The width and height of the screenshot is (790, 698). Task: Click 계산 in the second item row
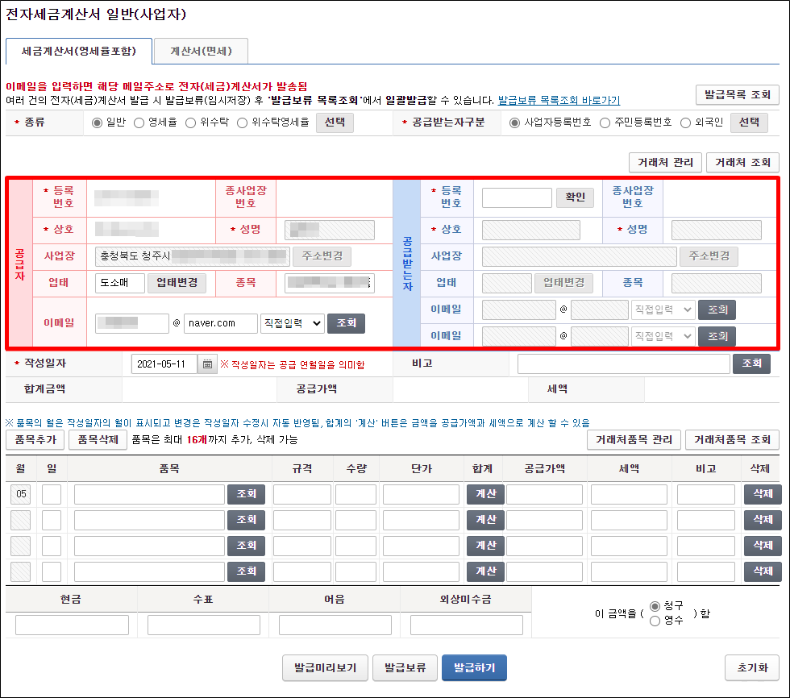pos(485,520)
